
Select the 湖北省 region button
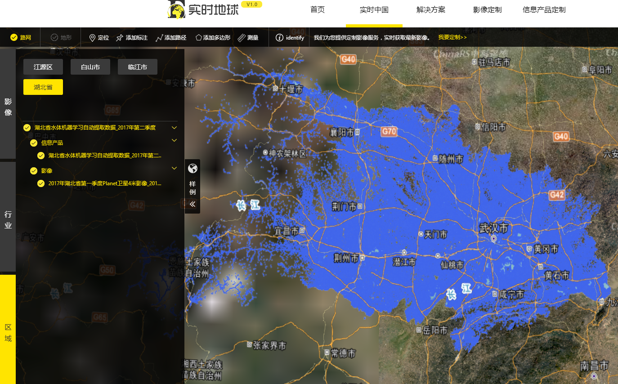pos(43,87)
